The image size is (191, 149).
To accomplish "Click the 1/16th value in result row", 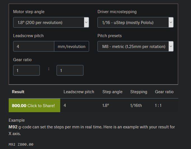I will coord(136,106).
